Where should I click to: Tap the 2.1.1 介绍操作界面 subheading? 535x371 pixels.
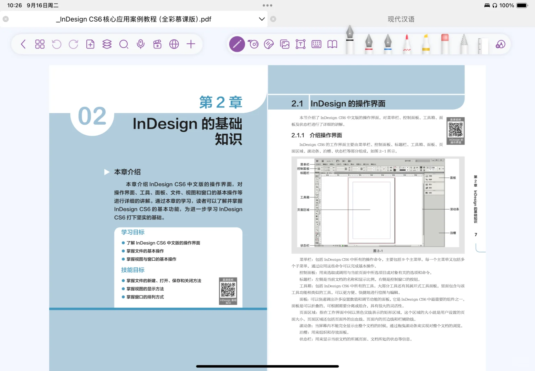click(317, 135)
